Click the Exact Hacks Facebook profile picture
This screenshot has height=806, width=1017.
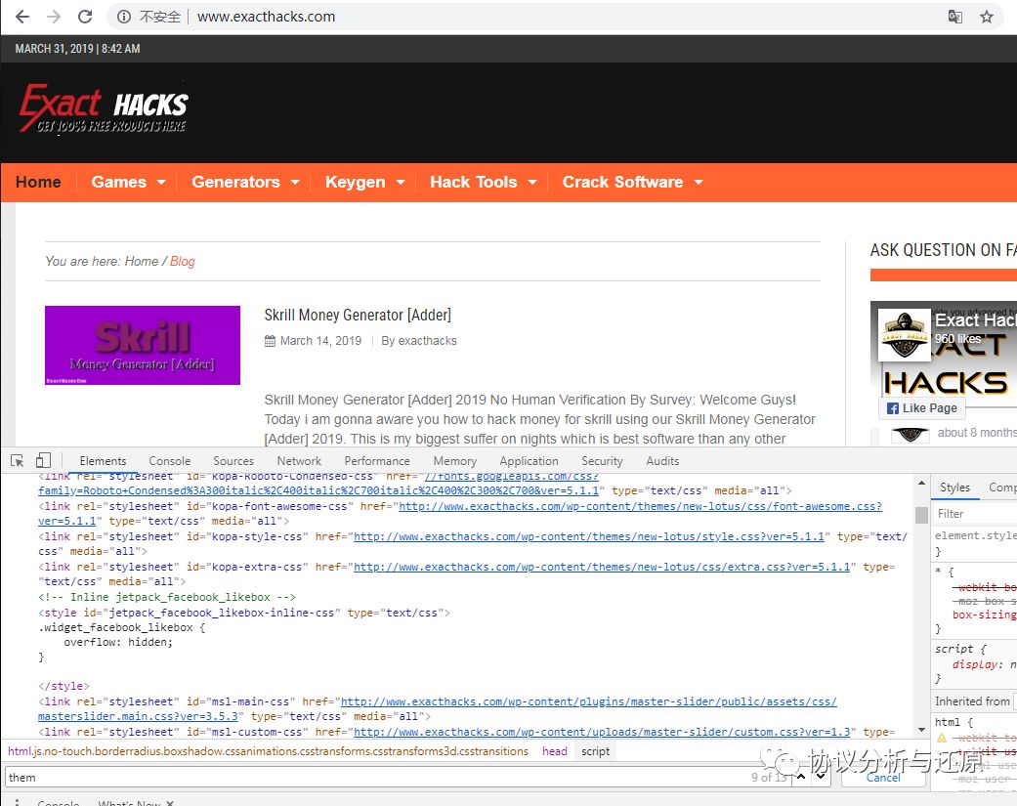coord(904,334)
